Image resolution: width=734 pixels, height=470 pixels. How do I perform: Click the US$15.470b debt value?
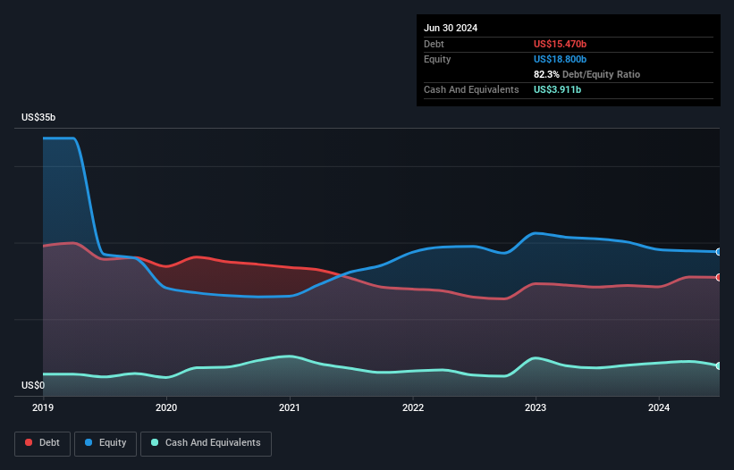point(560,44)
